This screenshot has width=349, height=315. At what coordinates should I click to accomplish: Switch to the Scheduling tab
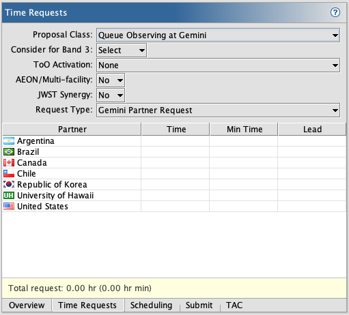(151, 305)
